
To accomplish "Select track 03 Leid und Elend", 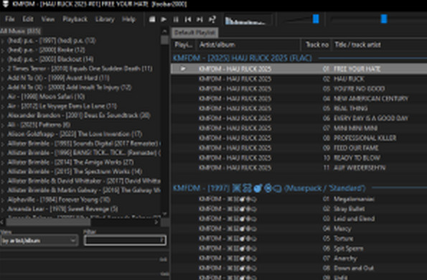I will tap(299, 219).
